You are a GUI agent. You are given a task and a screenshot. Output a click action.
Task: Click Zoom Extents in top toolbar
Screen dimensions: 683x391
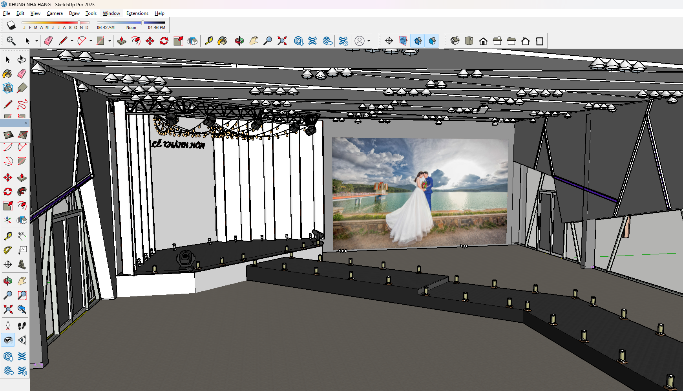282,41
